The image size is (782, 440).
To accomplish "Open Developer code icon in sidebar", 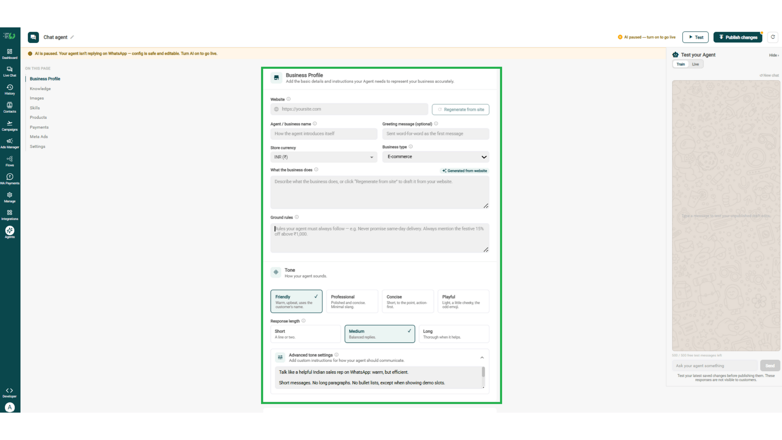I will pos(10,393).
